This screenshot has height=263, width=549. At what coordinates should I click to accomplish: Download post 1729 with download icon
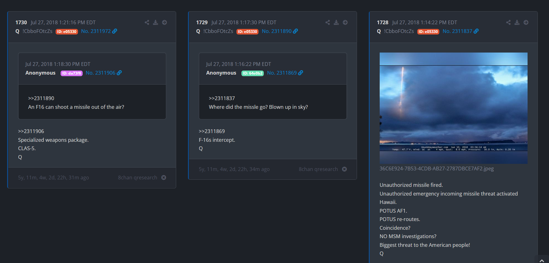336,22
